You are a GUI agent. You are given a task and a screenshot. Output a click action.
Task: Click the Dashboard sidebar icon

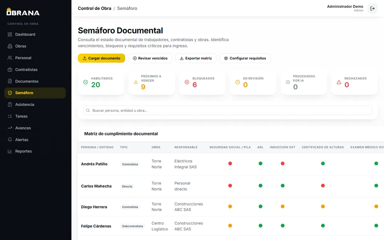tap(10, 34)
